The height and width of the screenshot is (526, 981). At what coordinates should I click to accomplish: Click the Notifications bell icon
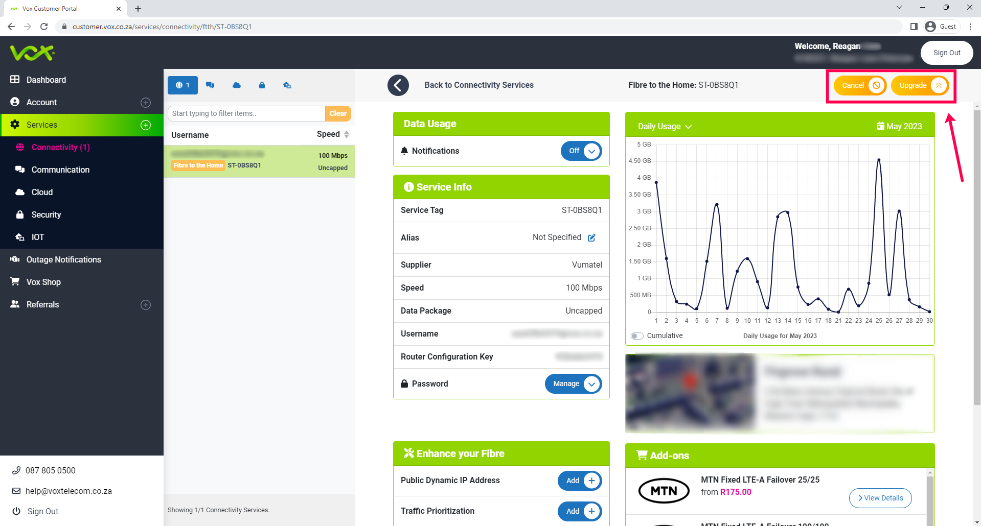point(404,151)
